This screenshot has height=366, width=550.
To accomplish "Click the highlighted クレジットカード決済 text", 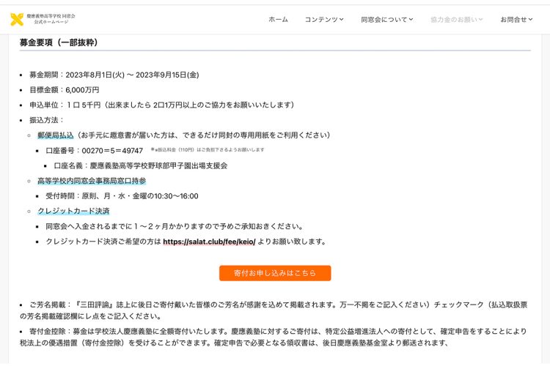I will (73, 212).
